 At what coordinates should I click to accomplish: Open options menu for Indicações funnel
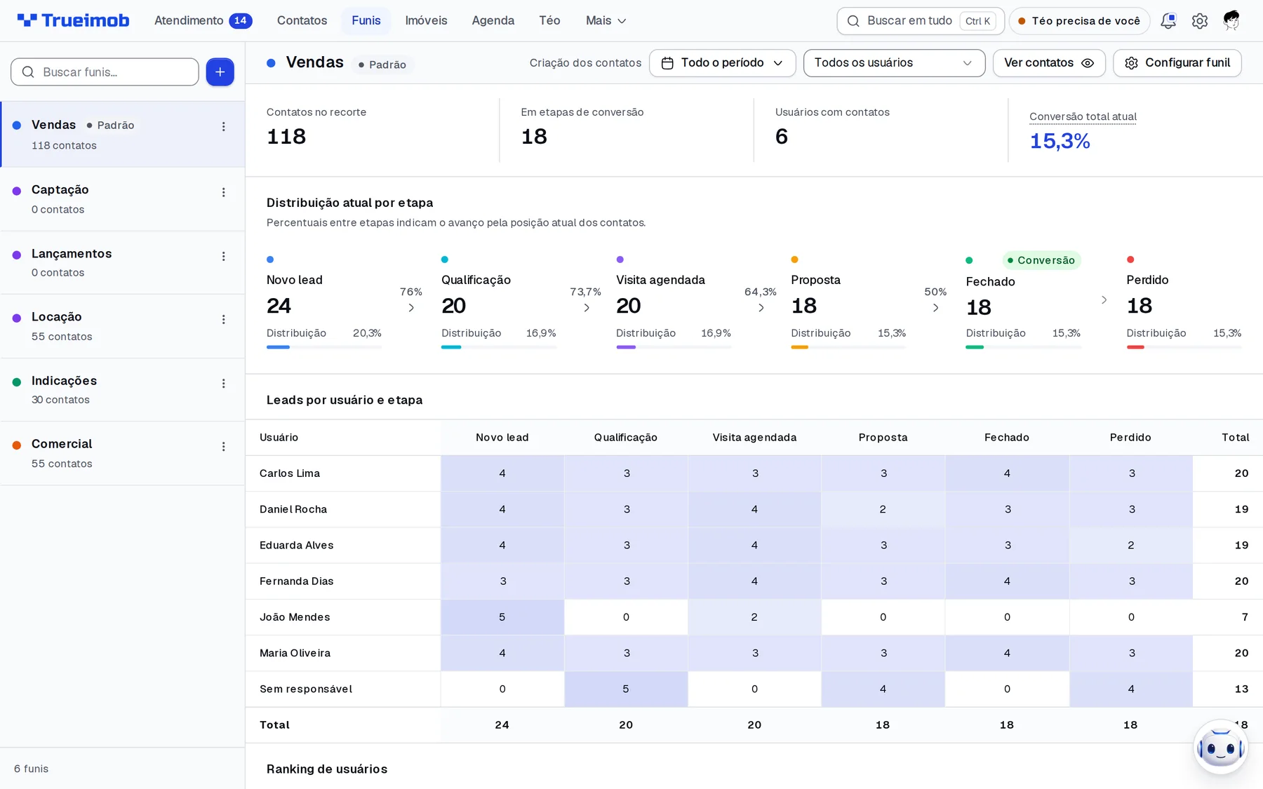point(224,383)
